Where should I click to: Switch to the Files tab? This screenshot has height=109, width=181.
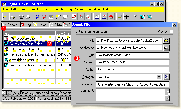(56, 25)
